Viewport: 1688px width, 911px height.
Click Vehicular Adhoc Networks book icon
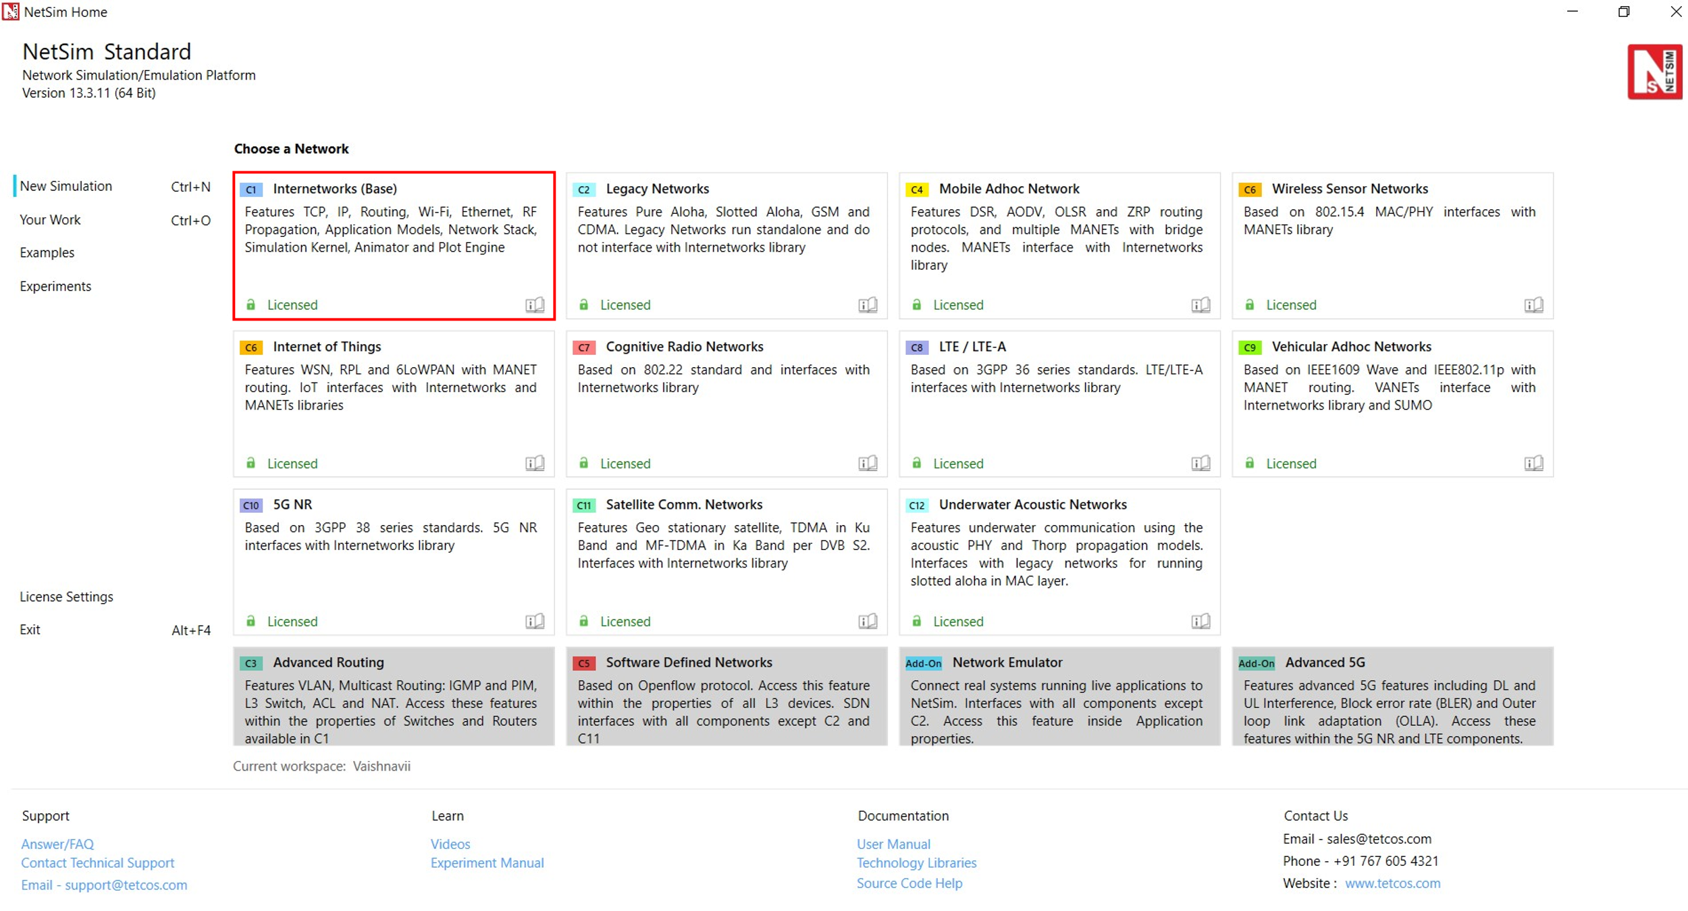(x=1533, y=464)
